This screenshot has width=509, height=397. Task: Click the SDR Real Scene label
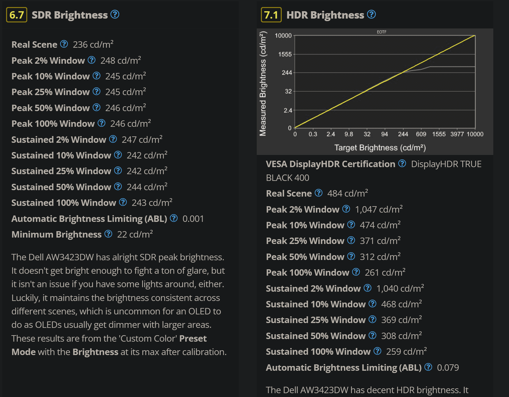click(34, 45)
